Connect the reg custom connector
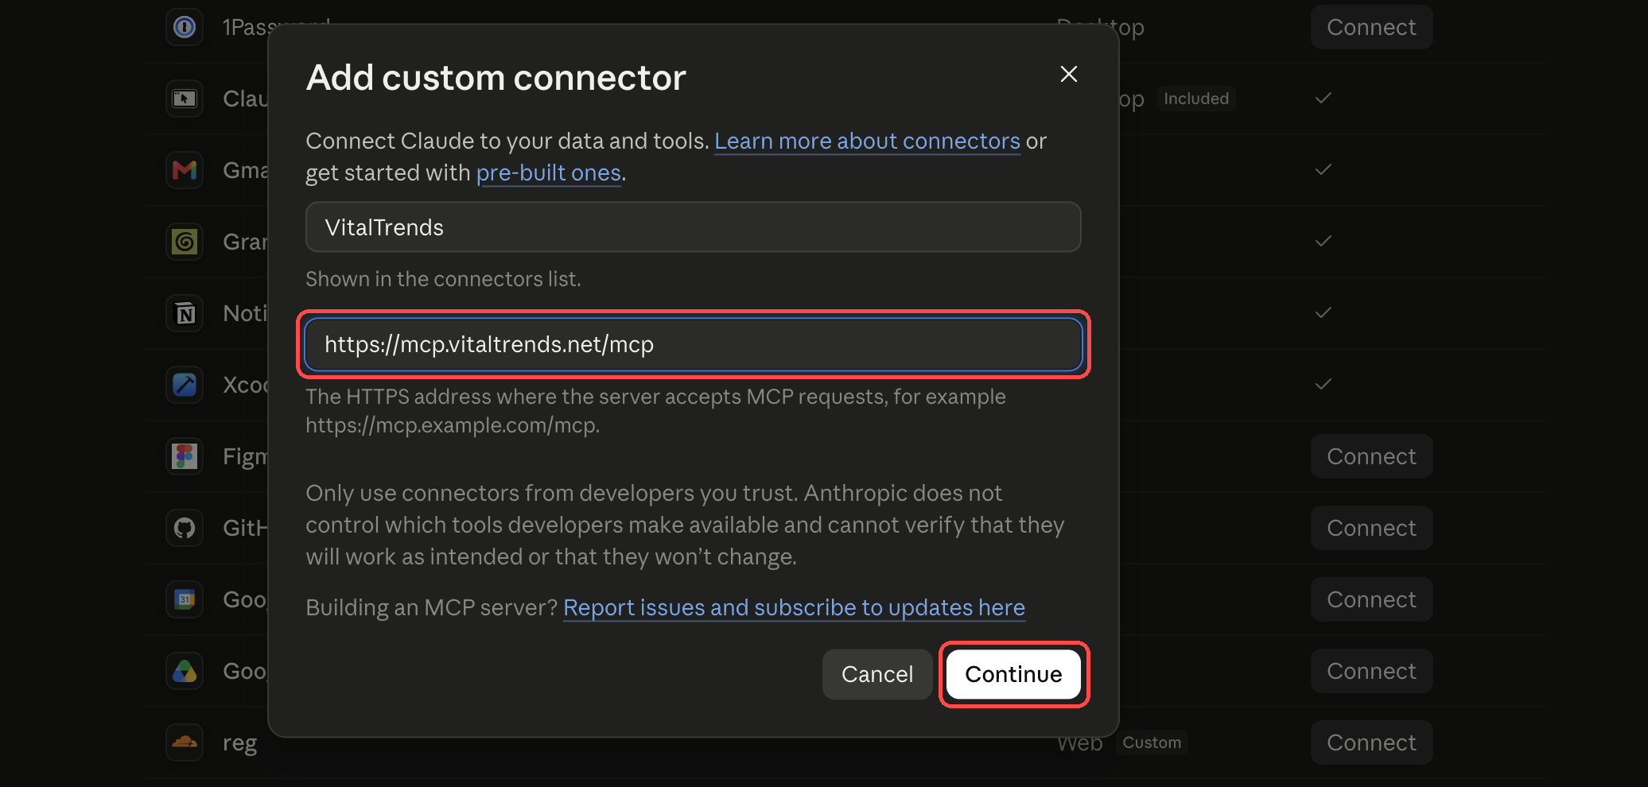The image size is (1648, 787). click(1371, 742)
